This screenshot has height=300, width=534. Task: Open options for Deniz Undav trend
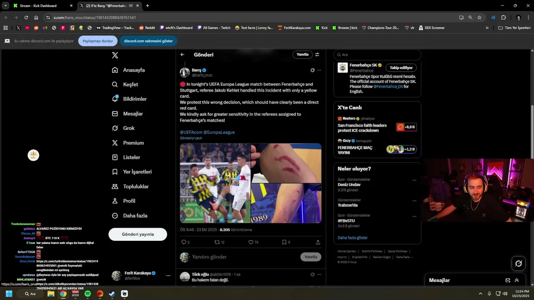(x=414, y=180)
